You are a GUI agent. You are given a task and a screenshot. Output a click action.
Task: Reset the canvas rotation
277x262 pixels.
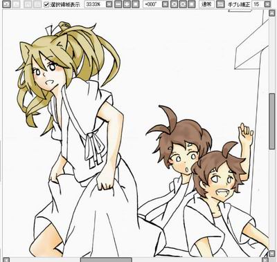pos(191,4)
